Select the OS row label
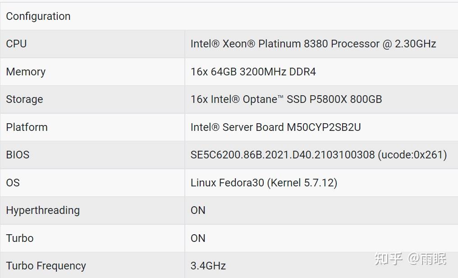 click(x=13, y=183)
